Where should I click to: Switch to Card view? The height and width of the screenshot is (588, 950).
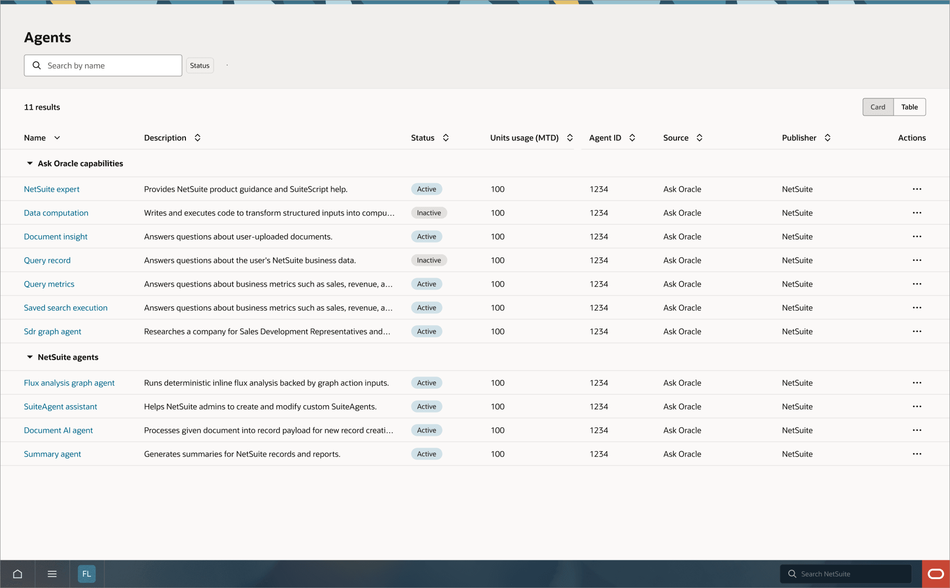point(878,107)
